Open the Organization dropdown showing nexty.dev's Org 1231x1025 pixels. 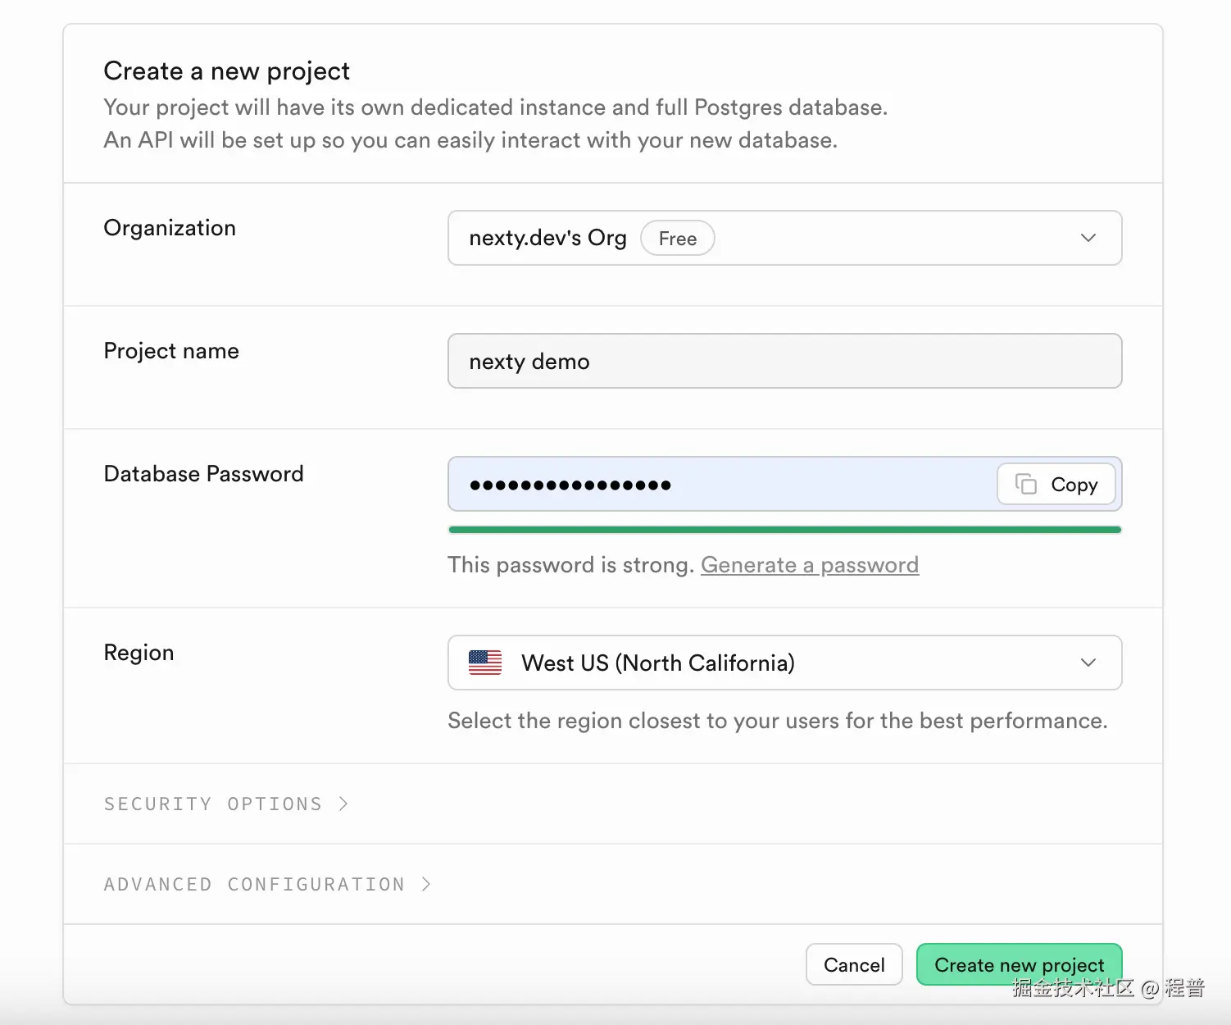[784, 238]
